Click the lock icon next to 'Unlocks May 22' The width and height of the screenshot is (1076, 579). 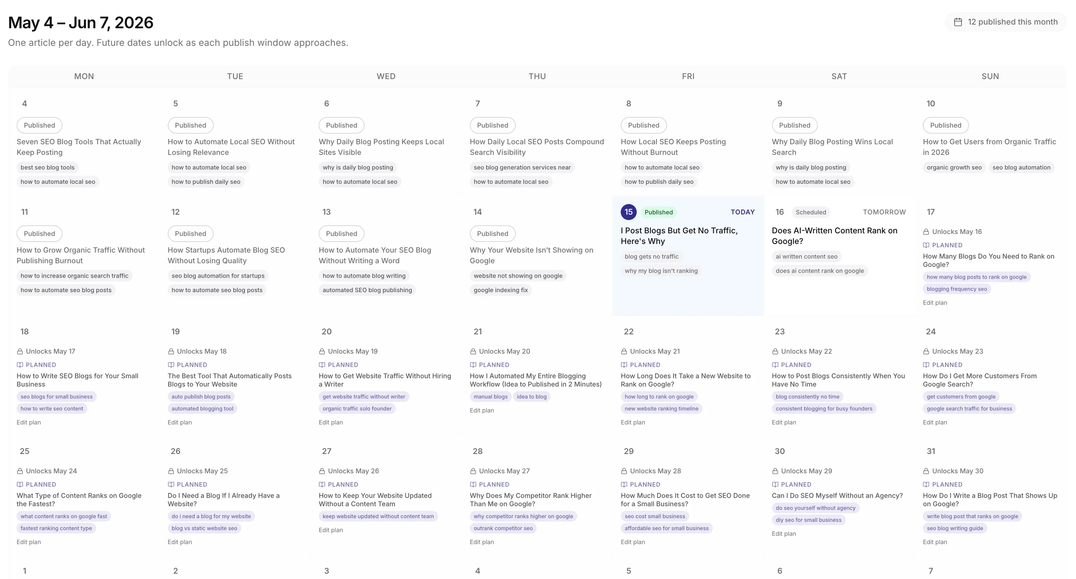(x=775, y=351)
